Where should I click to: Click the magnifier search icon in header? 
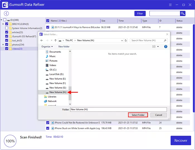[182, 13]
